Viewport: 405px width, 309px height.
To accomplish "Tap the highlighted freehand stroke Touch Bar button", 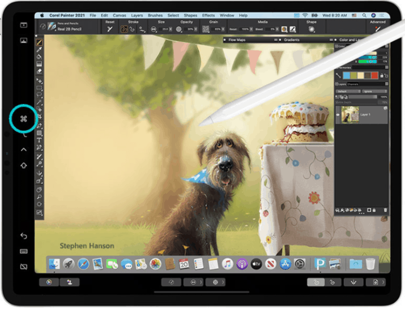I will click(x=316, y=282).
